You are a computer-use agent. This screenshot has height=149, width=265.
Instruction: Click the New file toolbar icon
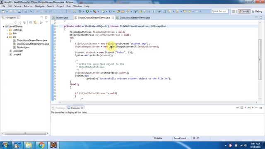pos(3,11)
